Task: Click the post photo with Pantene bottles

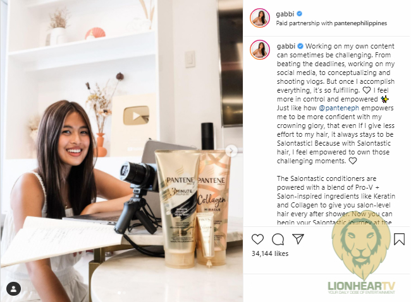Action: pos(121,151)
